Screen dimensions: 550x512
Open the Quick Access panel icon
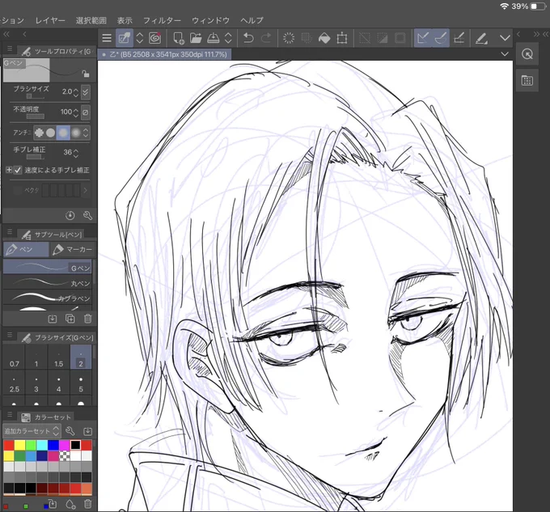(x=527, y=54)
